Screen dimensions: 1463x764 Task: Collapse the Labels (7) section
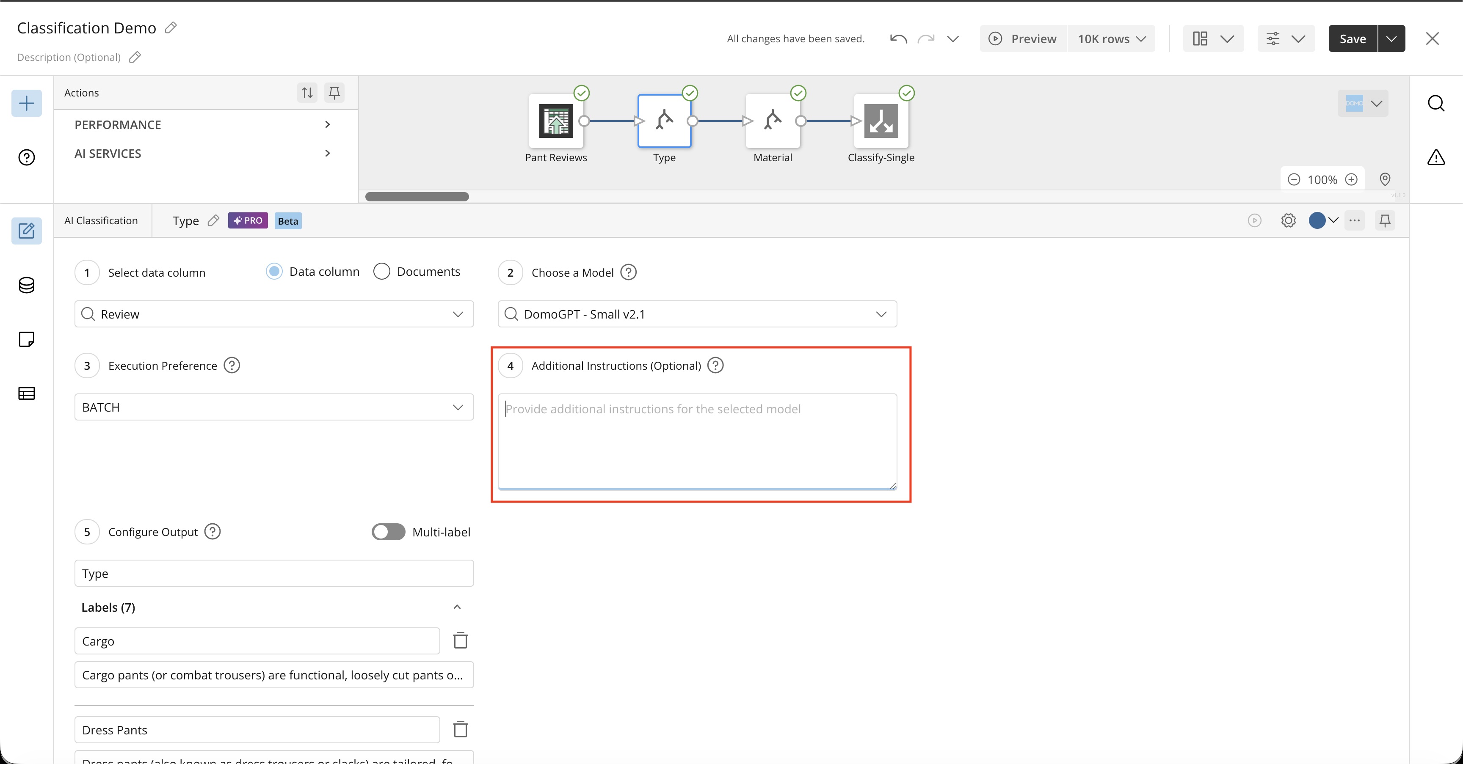point(457,607)
